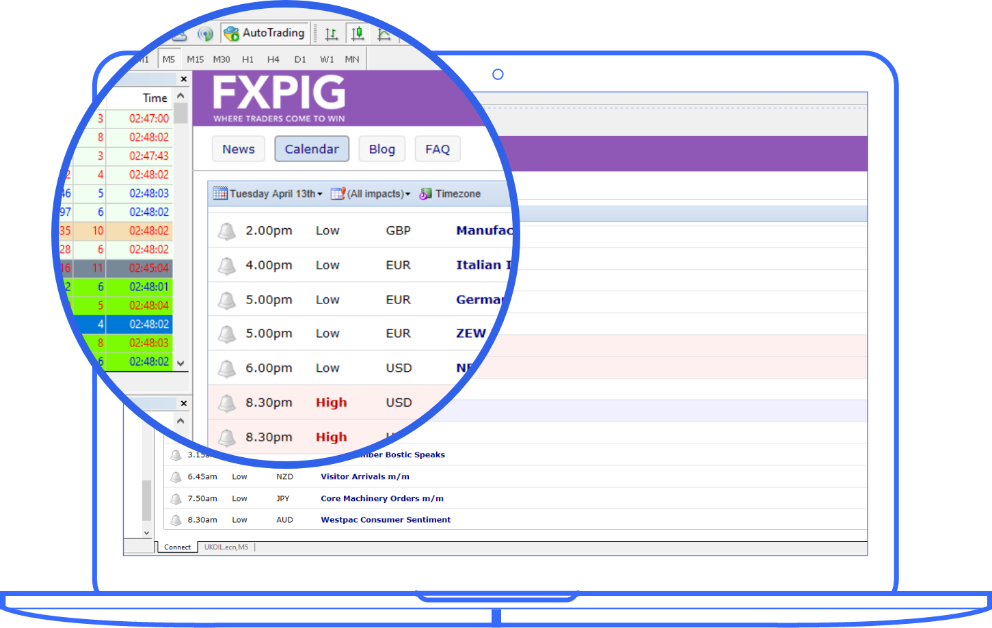Set an alert bell for the 8.30pm High USD event
The height and width of the screenshot is (628, 992).
(226, 403)
